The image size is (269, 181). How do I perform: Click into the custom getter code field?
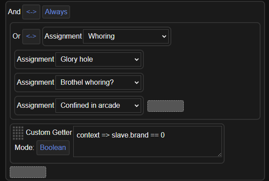[147, 141]
